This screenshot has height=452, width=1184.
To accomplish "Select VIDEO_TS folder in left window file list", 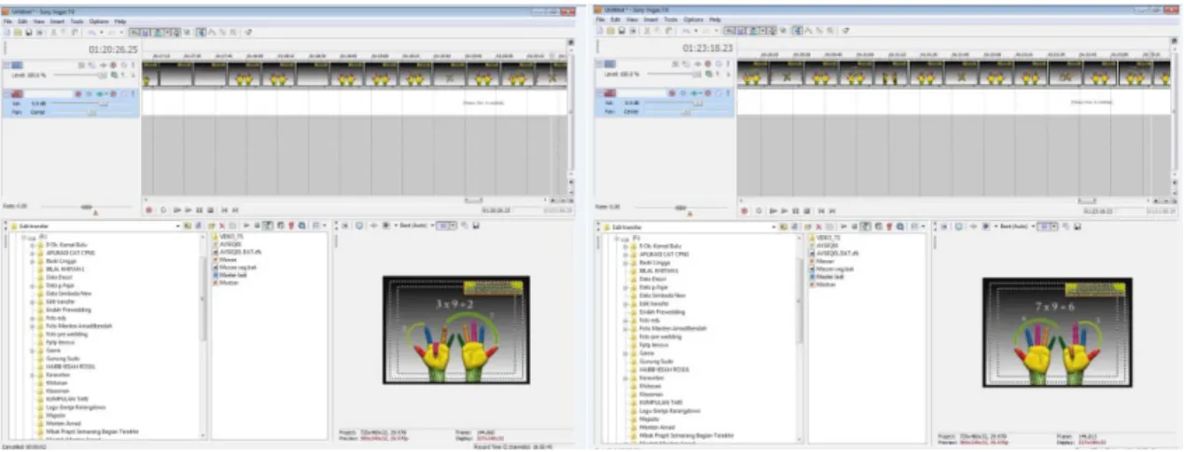I will [x=230, y=236].
